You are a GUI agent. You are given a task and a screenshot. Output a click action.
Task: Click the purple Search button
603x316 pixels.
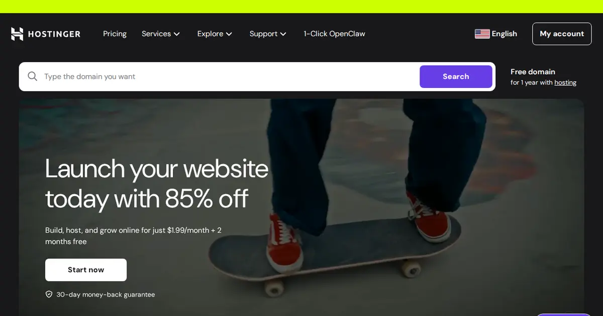[456, 76]
